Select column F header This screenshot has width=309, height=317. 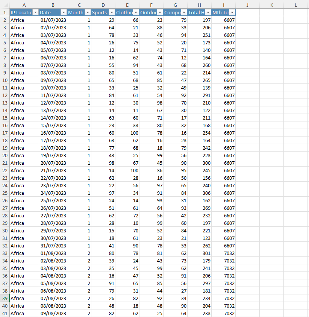[151, 5]
